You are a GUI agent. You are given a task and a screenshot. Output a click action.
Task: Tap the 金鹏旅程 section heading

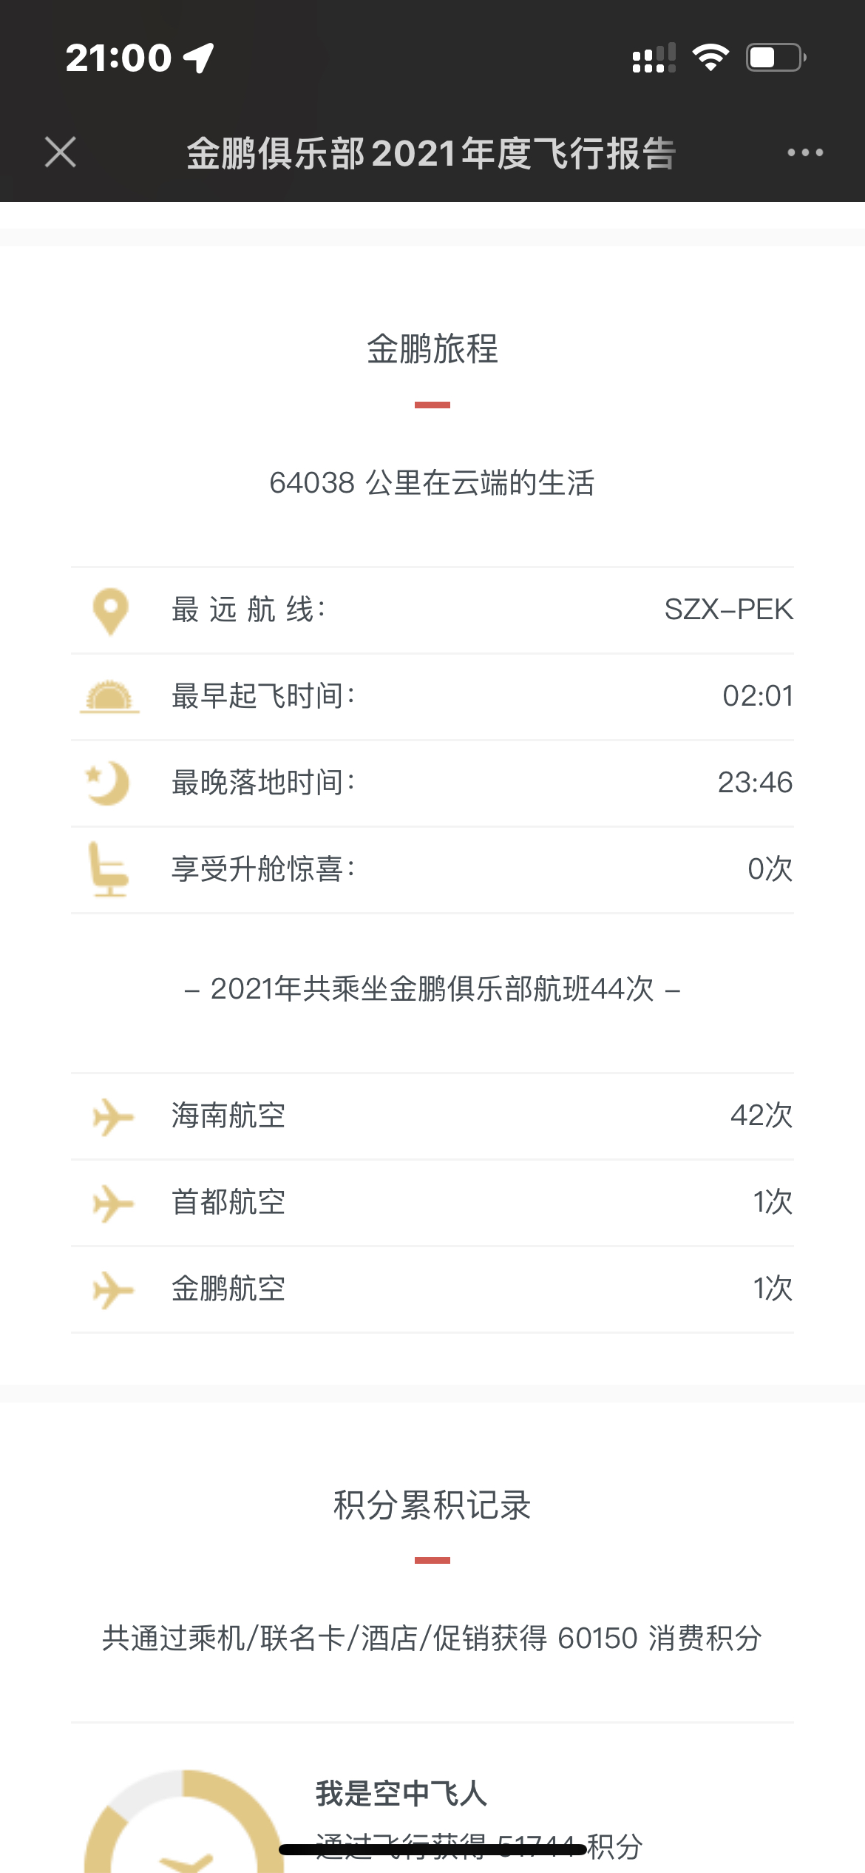click(x=432, y=349)
